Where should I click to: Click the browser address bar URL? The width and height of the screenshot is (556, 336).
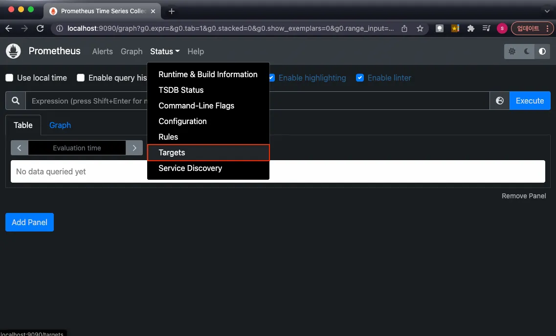point(230,28)
